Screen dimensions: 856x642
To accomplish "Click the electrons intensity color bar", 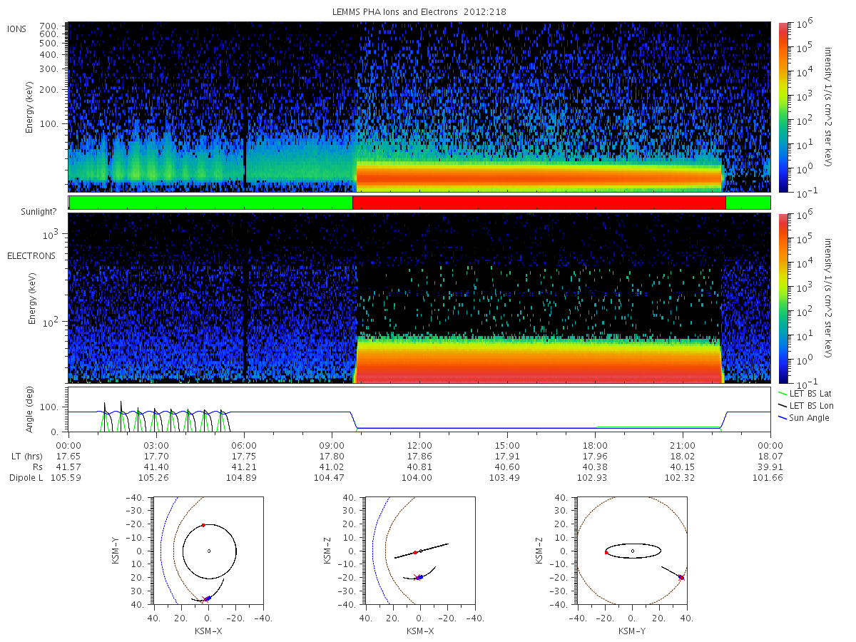I will click(x=782, y=297).
